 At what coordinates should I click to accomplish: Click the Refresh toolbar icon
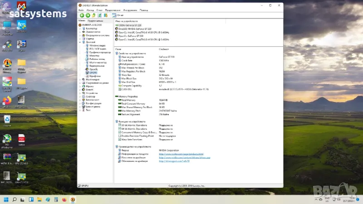(98, 15)
